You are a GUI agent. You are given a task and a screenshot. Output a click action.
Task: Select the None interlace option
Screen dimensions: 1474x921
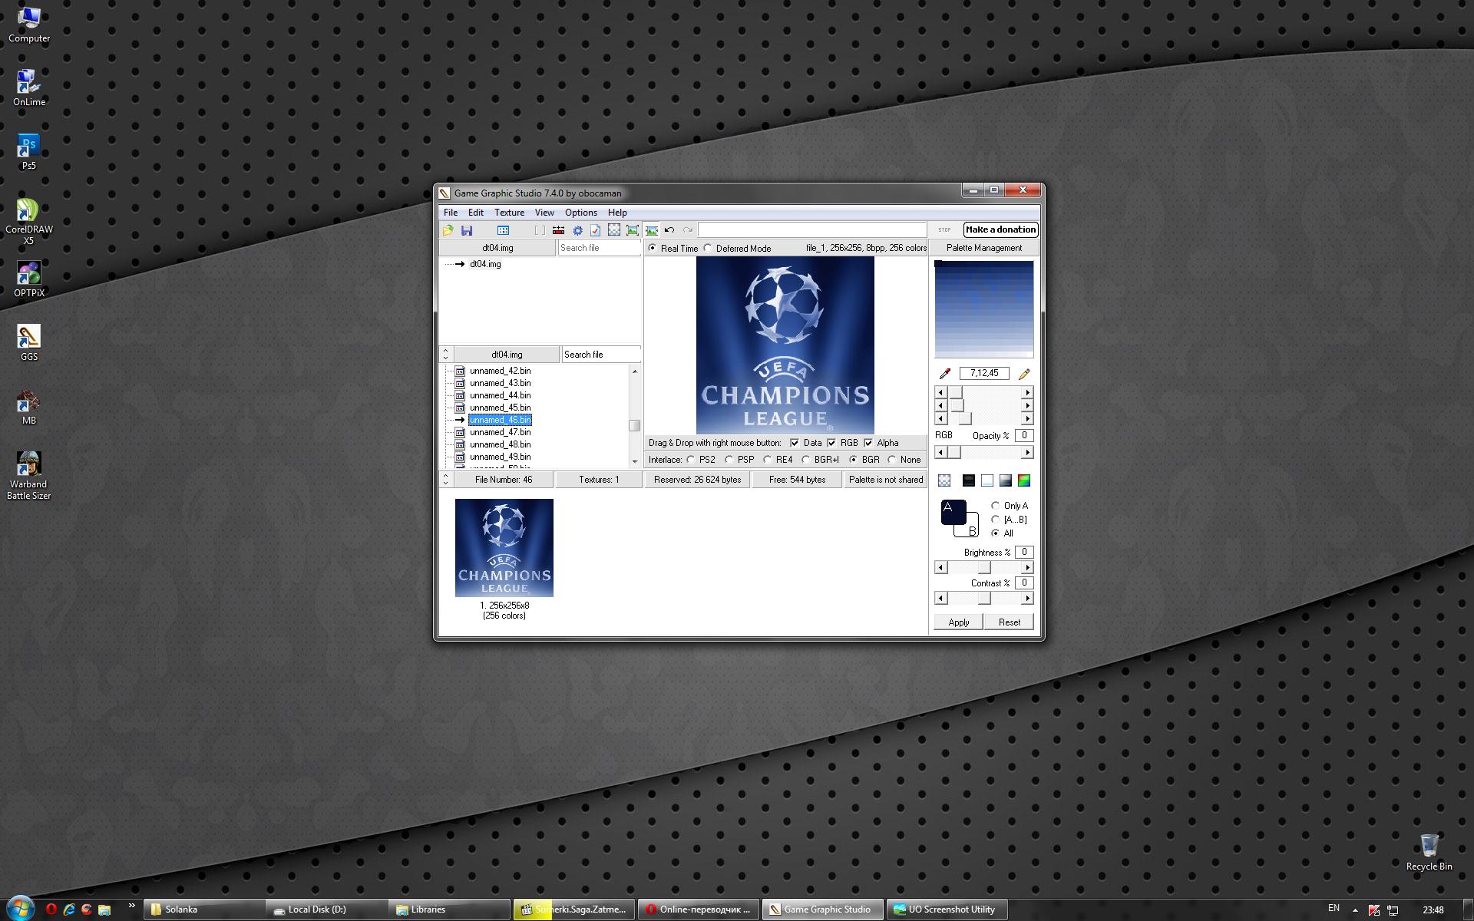tap(891, 460)
